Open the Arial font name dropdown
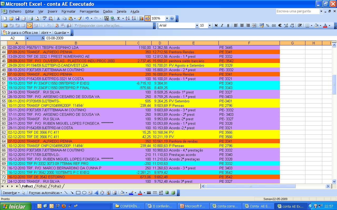The image size is (337, 210). (197, 25)
